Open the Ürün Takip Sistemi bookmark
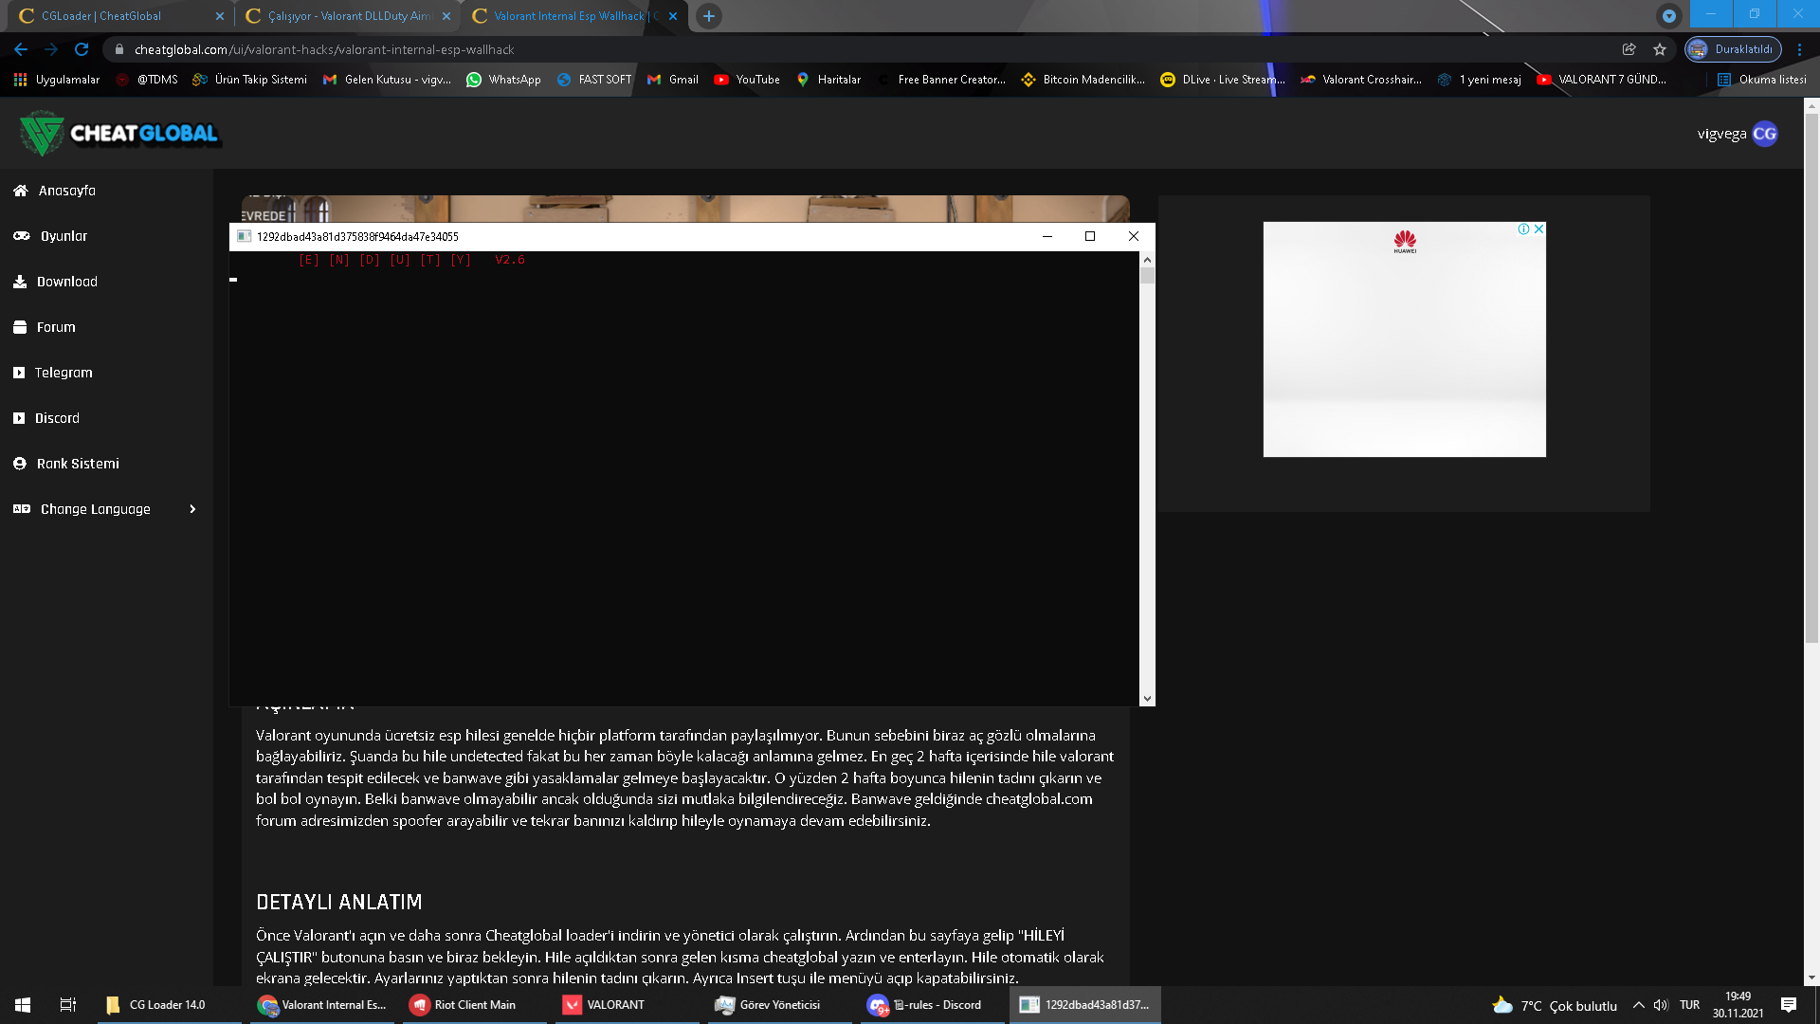 pyautogui.click(x=249, y=80)
